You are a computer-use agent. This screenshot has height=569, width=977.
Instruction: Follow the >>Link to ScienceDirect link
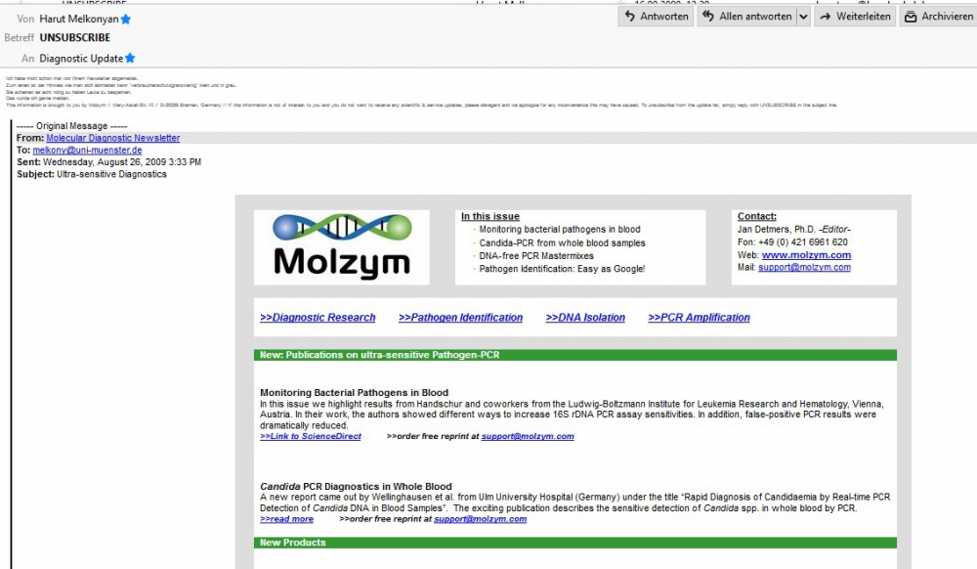pyautogui.click(x=311, y=436)
